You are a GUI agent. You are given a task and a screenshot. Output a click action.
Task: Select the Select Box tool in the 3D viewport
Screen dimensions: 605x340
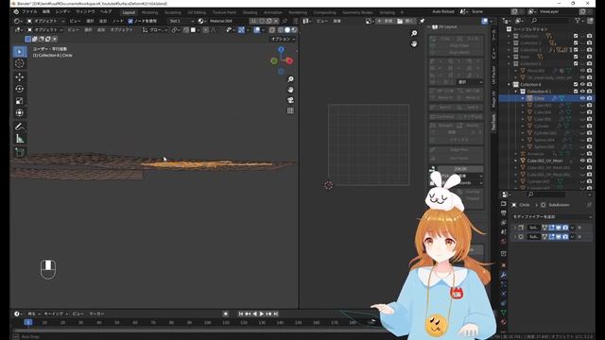[x=20, y=51]
